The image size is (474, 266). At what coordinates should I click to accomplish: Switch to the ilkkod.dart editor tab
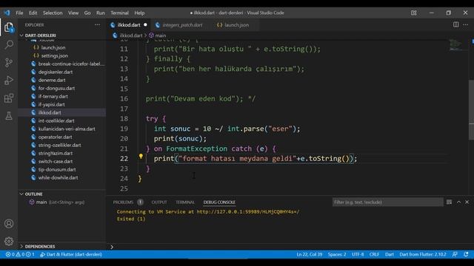(x=129, y=25)
